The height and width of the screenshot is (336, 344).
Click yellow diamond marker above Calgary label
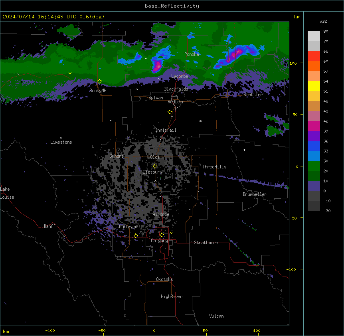[162, 235]
